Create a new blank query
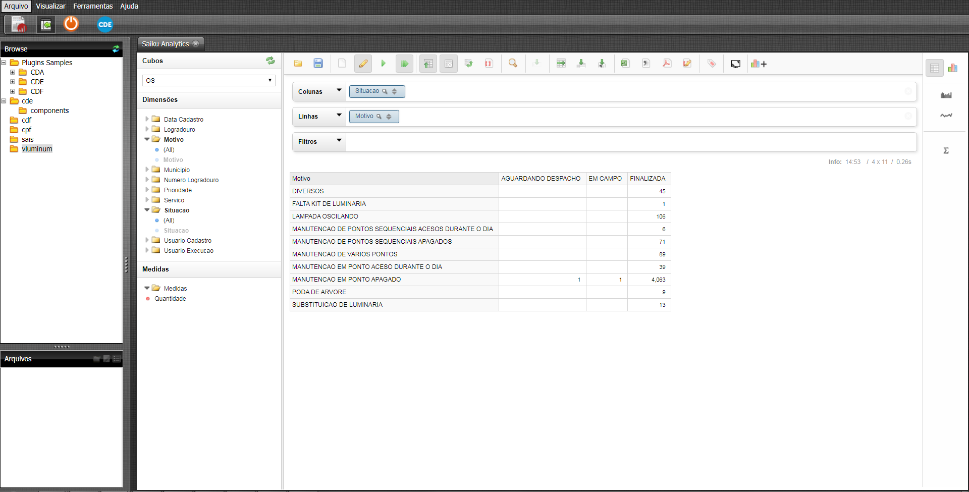The image size is (969, 492). tap(342, 64)
